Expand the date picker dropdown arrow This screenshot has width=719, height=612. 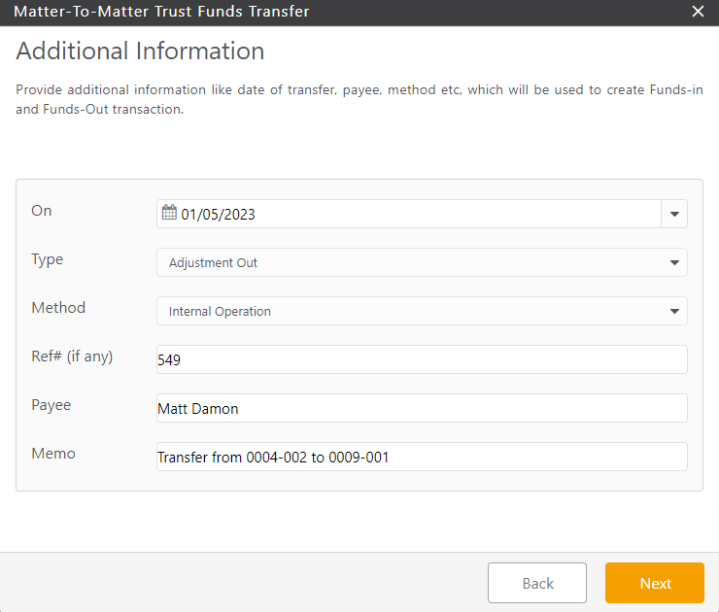(x=674, y=214)
